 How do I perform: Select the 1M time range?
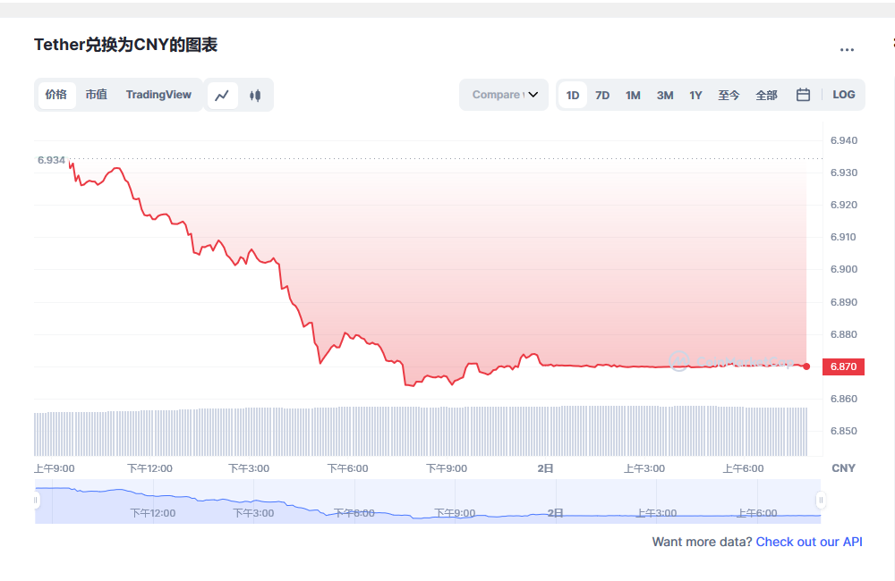[633, 94]
